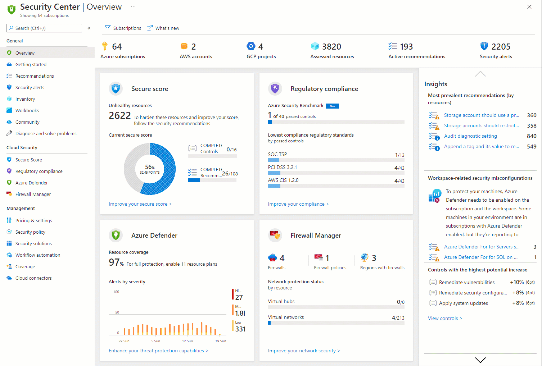This screenshot has width=542, height=366.
Task: Collapse the search sidebar with the double chevron
Action: (89, 28)
